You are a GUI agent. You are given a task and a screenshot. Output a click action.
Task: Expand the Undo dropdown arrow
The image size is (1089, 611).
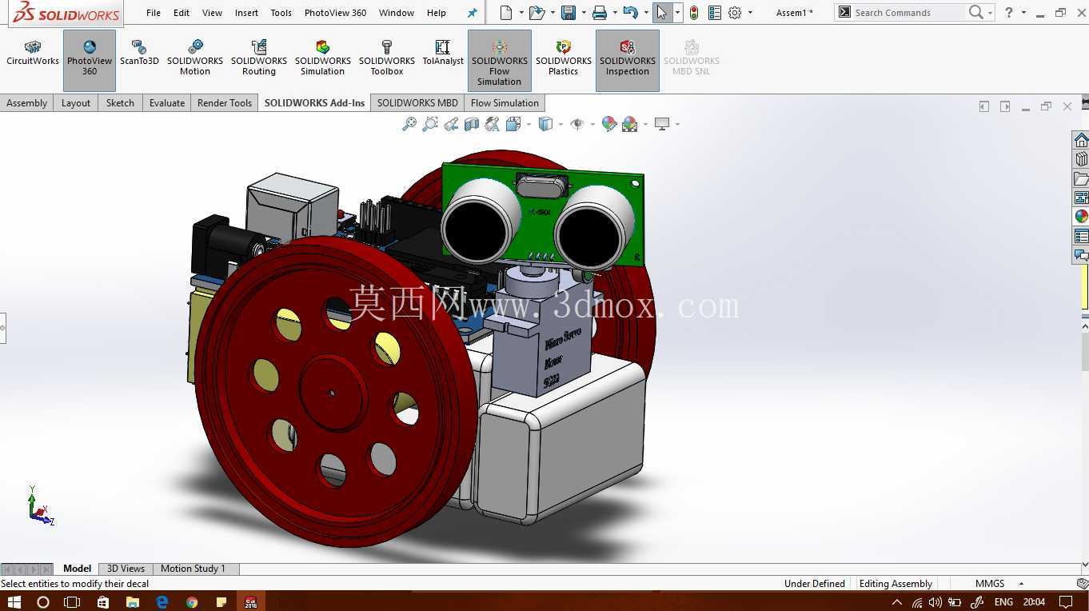pyautogui.click(x=645, y=13)
